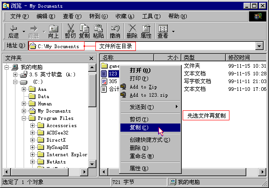Screen dimensions: 269x188
Task: Expand the 3.5 英寸软盘 (A:) tree node
Action: click(15, 74)
